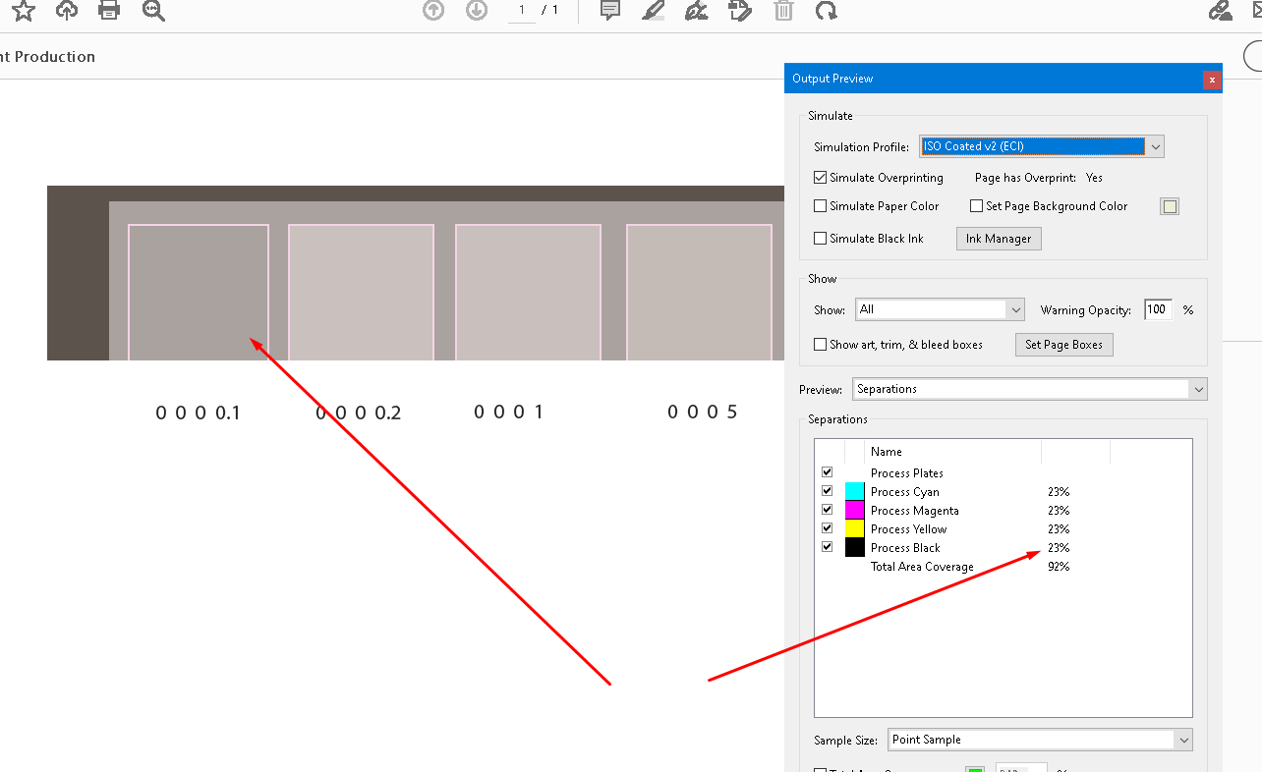Select the Process Magenta row label
This screenshot has width=1262, height=772.
(914, 511)
